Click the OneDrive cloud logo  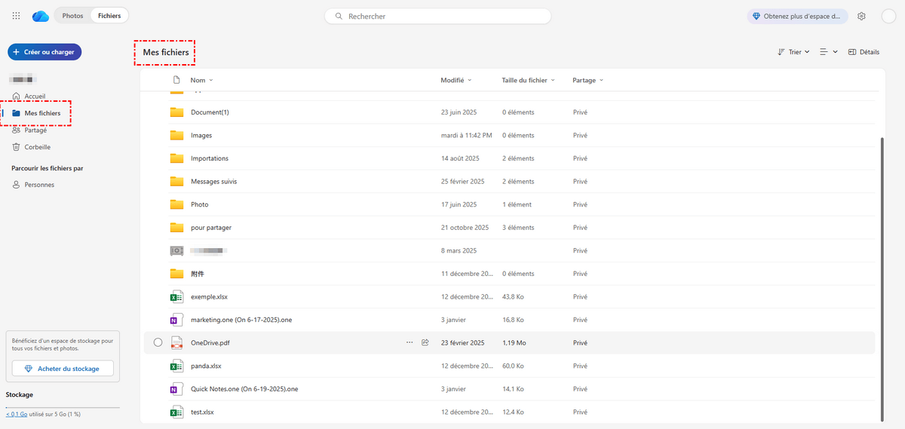click(x=41, y=16)
